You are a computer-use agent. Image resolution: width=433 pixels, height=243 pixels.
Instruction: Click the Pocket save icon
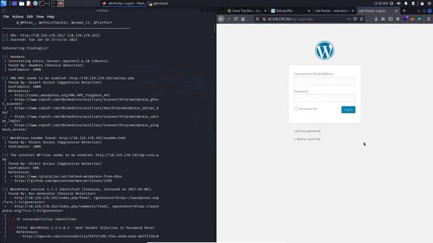coord(355,19)
